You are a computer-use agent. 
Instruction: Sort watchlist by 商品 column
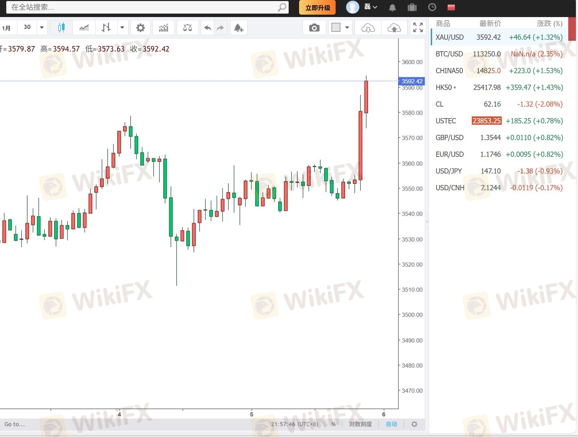[x=443, y=23]
